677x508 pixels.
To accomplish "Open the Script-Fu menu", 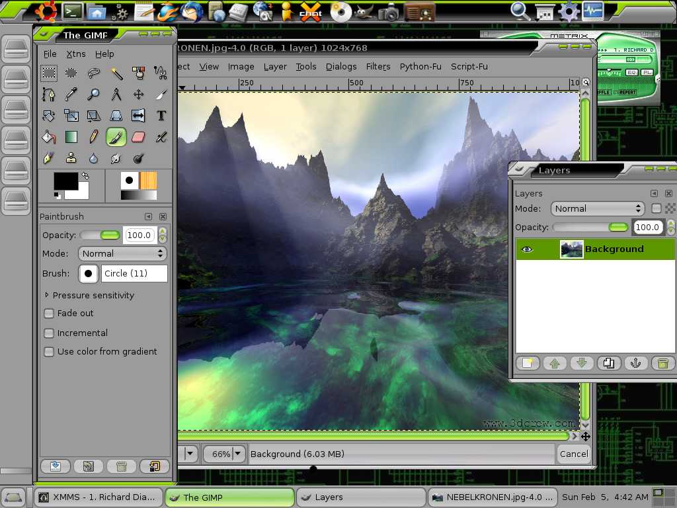I will 469,67.
